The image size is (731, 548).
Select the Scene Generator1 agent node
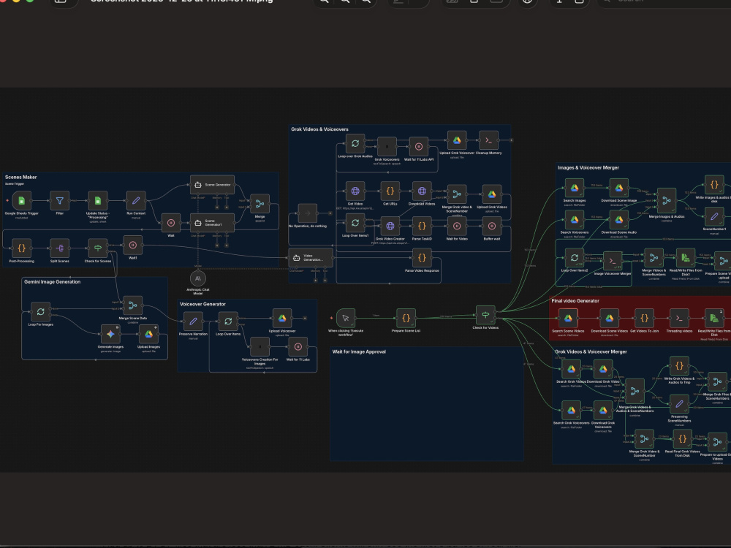212,223
